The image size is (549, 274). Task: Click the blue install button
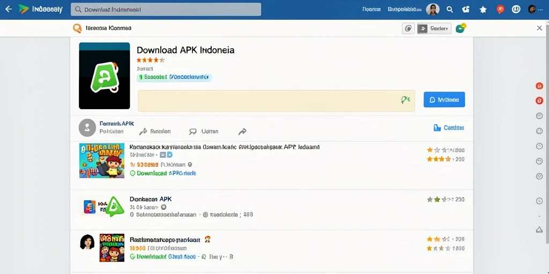coord(444,100)
